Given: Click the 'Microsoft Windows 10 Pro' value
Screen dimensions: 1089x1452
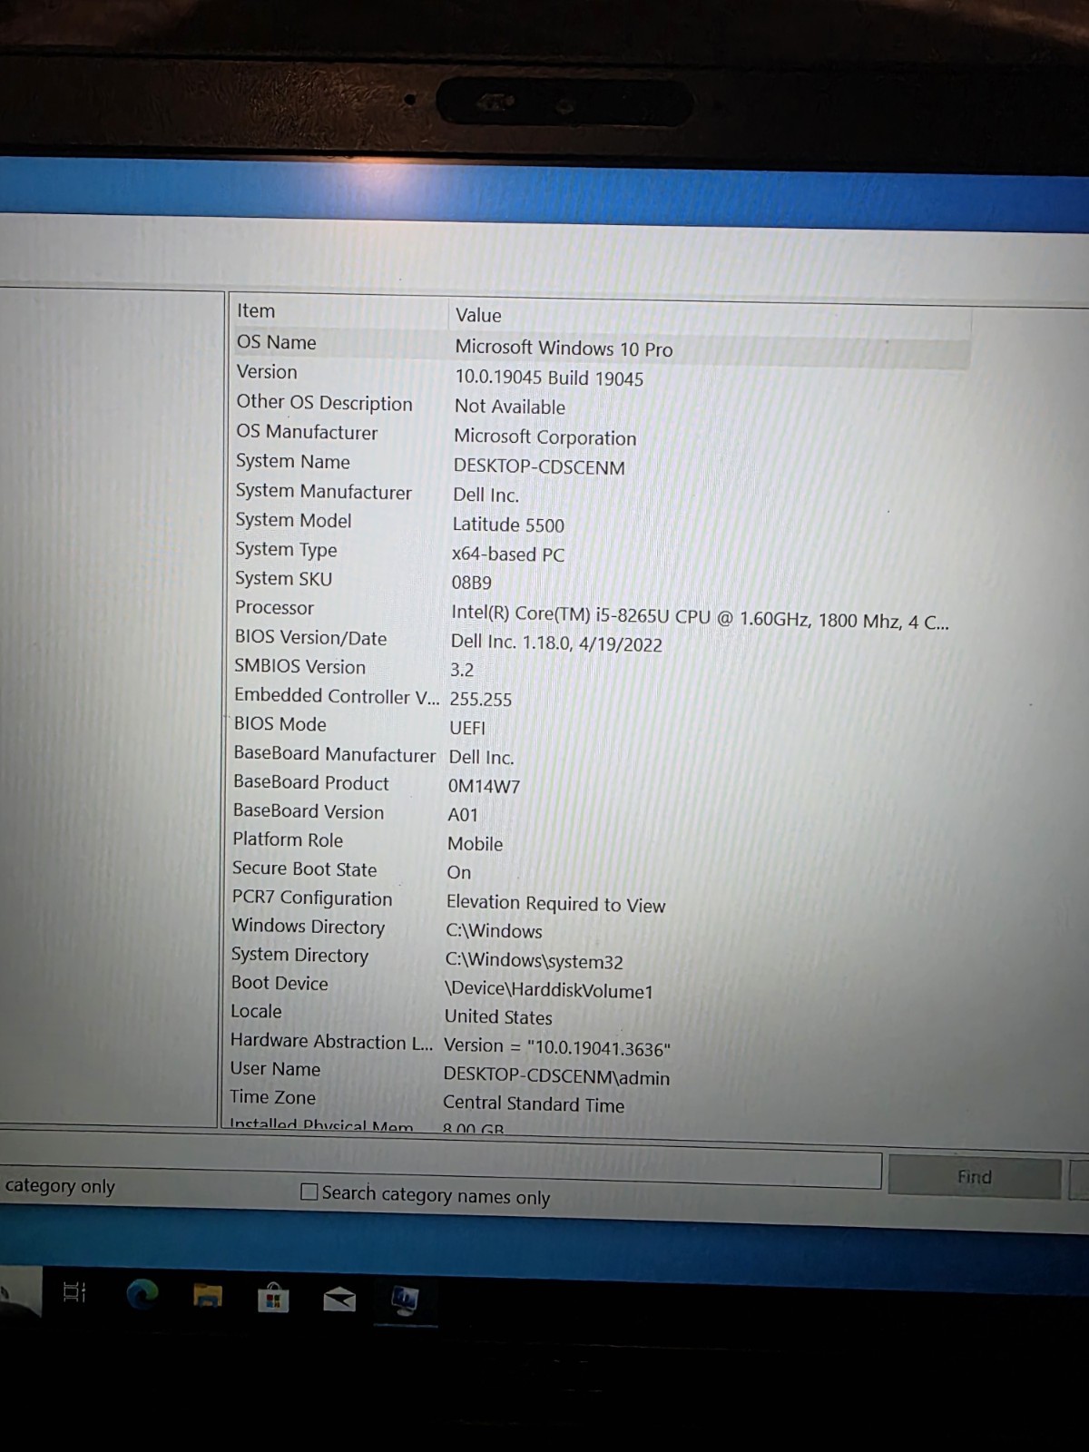Looking at the screenshot, I should click(x=564, y=348).
